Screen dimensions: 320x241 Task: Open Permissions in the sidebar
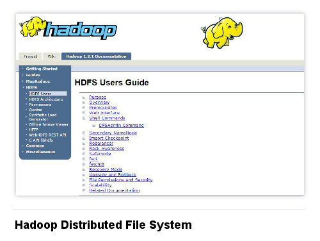pyautogui.click(x=40, y=104)
